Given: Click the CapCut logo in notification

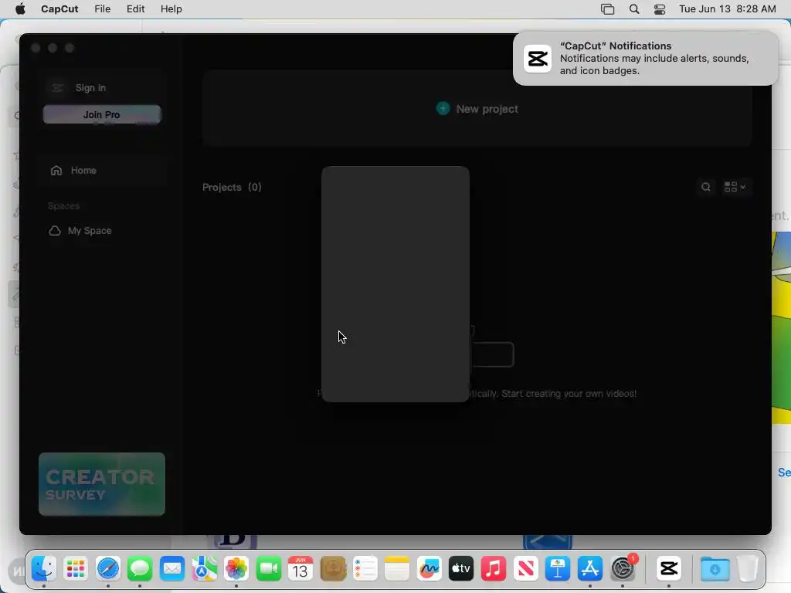Looking at the screenshot, I should pyautogui.click(x=538, y=59).
